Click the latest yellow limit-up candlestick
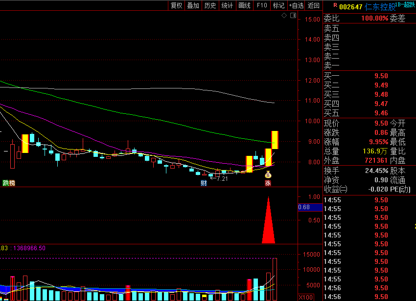Screen dimensions: 416x301 [x=275, y=140]
